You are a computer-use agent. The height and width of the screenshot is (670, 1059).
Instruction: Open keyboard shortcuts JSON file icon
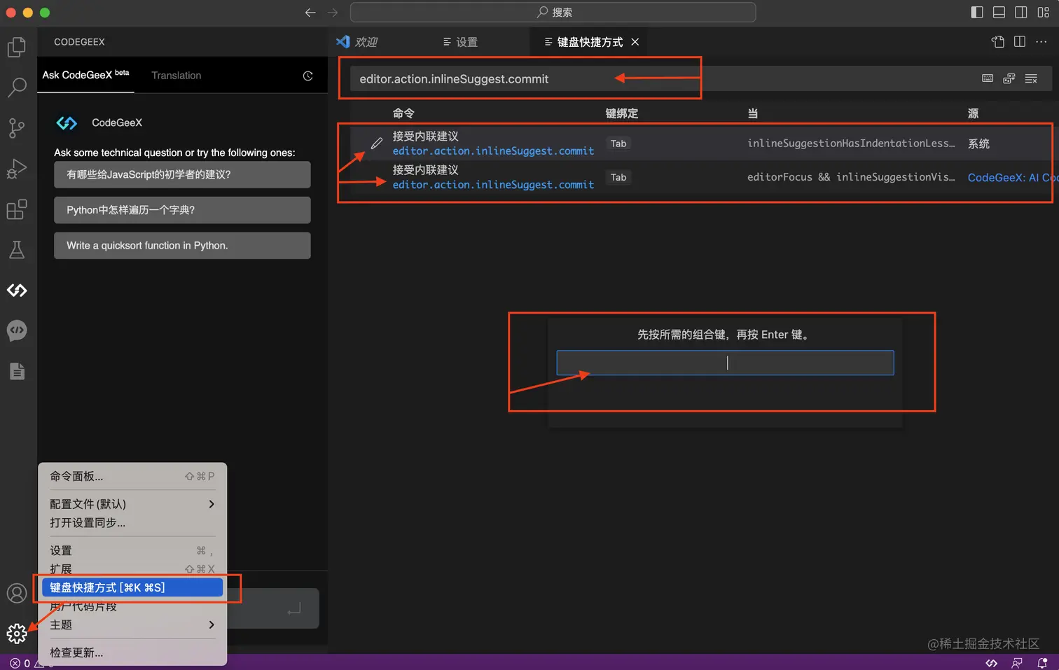(x=998, y=42)
